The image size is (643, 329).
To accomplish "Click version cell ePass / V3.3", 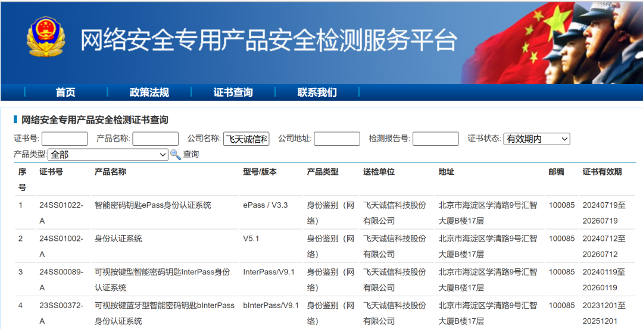I will (x=266, y=205).
